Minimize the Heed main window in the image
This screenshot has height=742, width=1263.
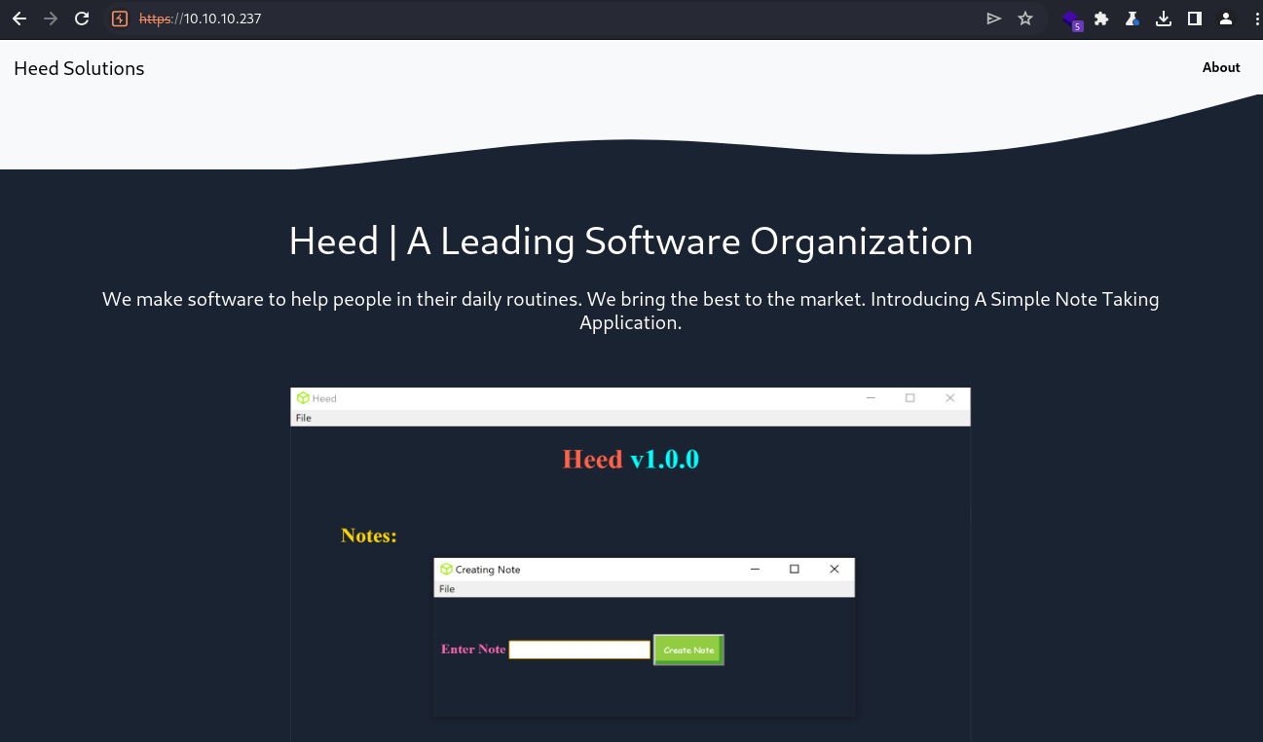[x=871, y=398]
